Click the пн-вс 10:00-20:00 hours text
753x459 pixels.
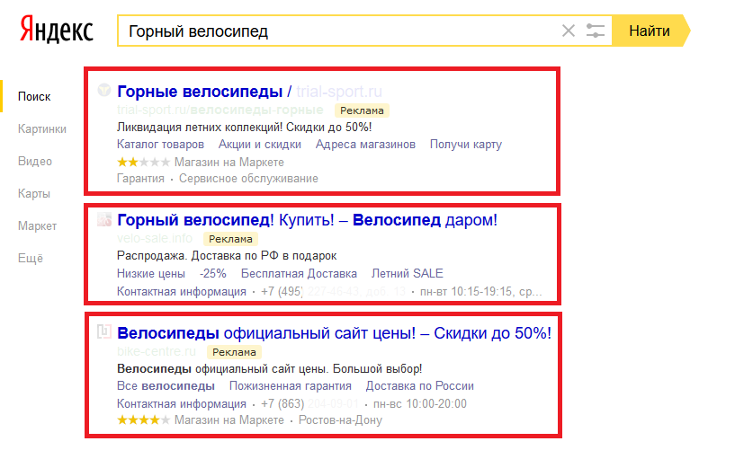[420, 404]
